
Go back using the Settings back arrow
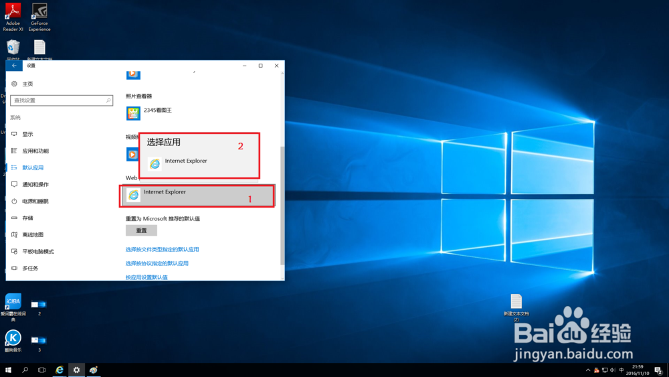coord(14,66)
